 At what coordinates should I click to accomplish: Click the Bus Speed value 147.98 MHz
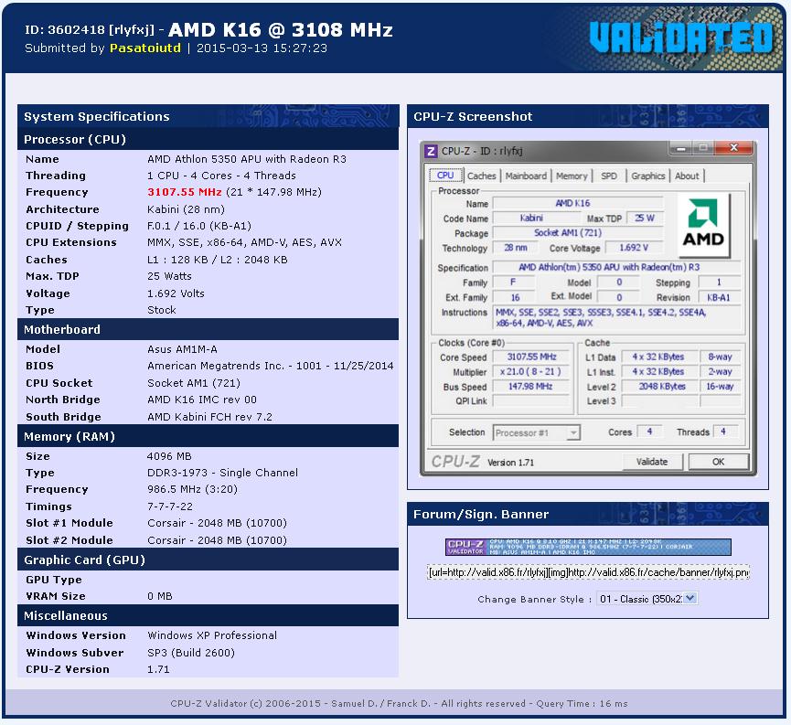[531, 387]
